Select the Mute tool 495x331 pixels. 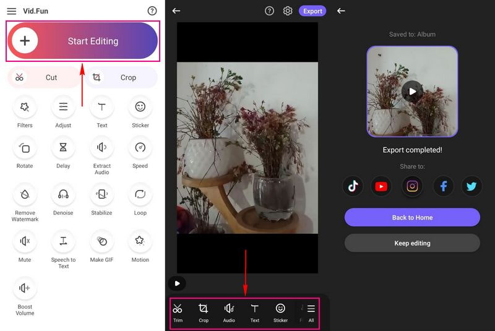[x=25, y=247]
